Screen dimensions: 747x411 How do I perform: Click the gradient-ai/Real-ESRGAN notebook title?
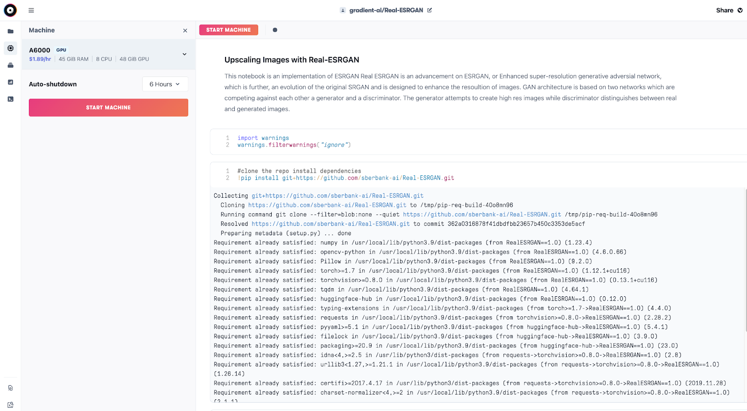[386, 10]
